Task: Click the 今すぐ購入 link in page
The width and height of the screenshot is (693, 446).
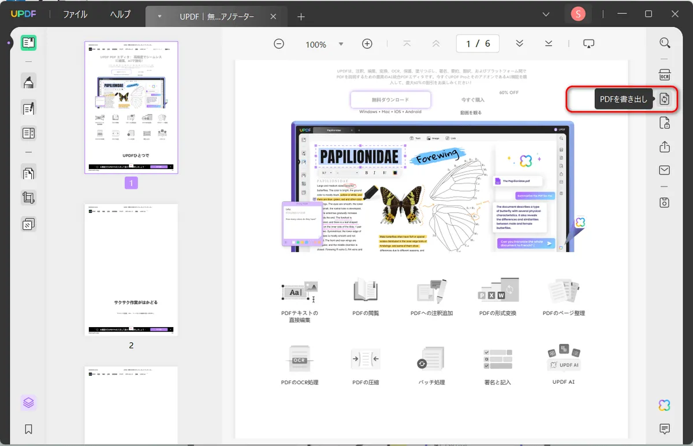Action: coord(472,100)
